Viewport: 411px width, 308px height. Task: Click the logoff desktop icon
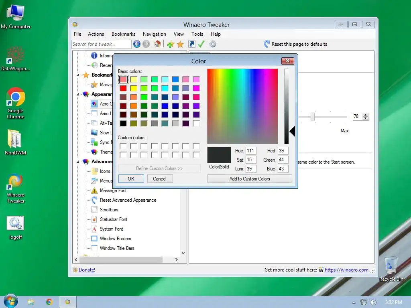pos(16,228)
